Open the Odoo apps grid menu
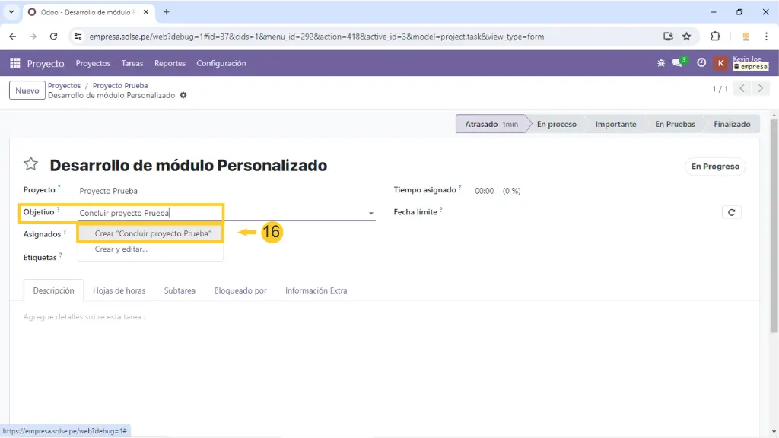This screenshot has width=779, height=438. tap(14, 63)
